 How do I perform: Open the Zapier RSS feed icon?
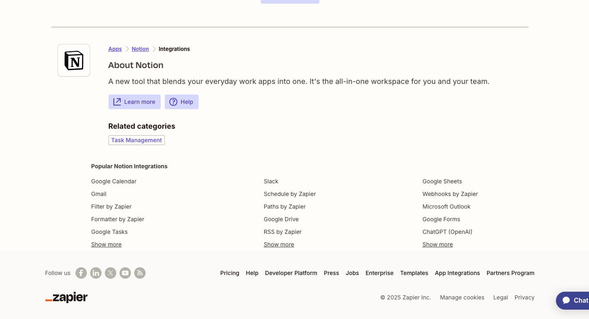tap(140, 273)
